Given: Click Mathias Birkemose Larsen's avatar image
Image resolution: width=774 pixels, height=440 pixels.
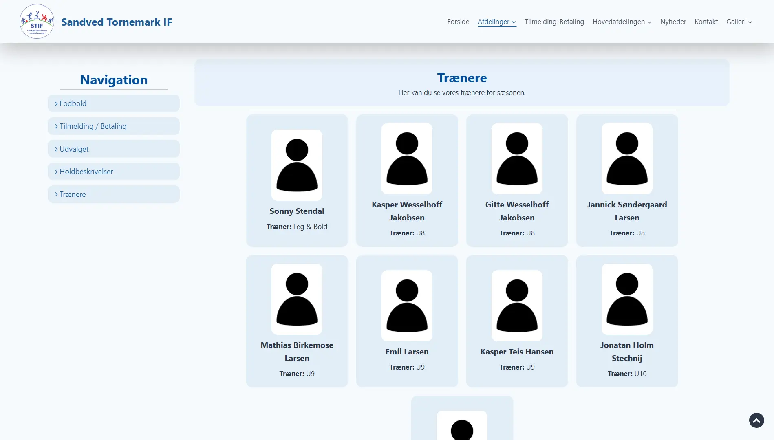Looking at the screenshot, I should [x=297, y=299].
